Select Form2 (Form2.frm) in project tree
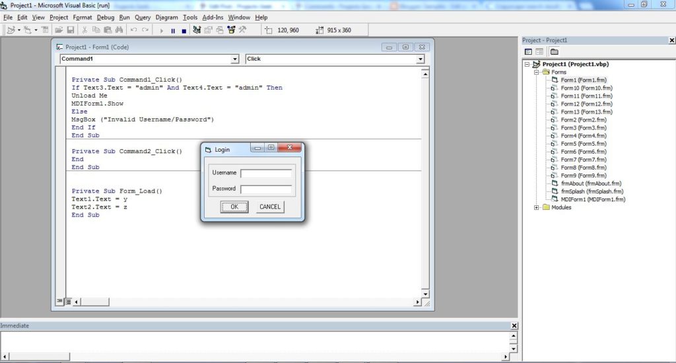 pos(584,120)
